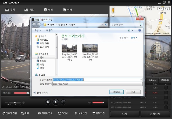Play the video in Provia
The width and height of the screenshot is (172, 119).
pyautogui.click(x=56, y=102)
